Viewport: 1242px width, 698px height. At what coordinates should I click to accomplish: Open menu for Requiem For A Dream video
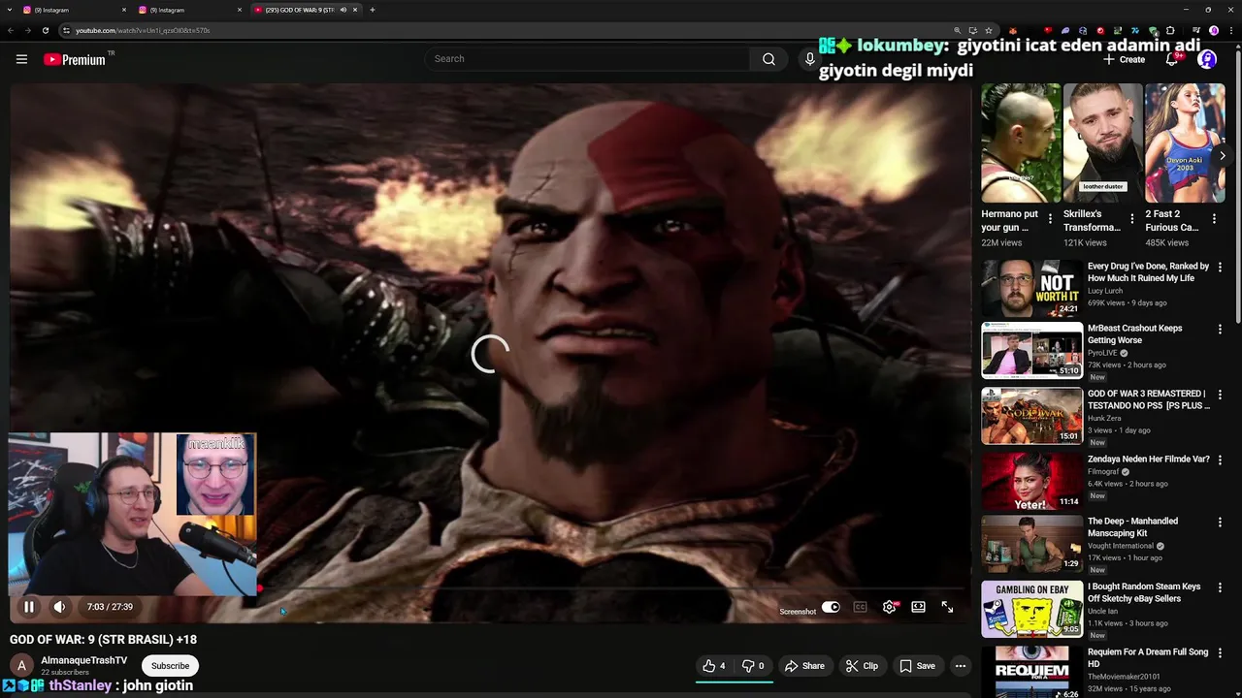[x=1220, y=652]
